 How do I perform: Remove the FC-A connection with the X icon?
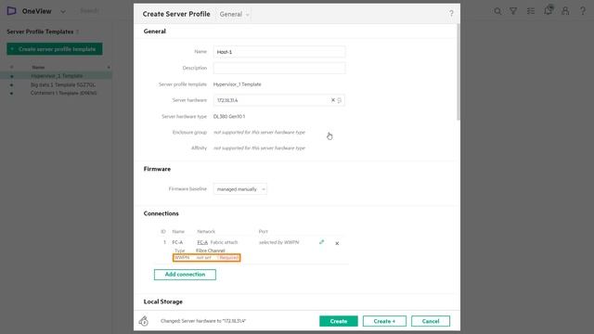point(337,243)
